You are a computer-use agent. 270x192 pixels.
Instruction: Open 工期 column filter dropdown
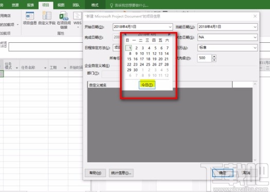tap(65, 68)
